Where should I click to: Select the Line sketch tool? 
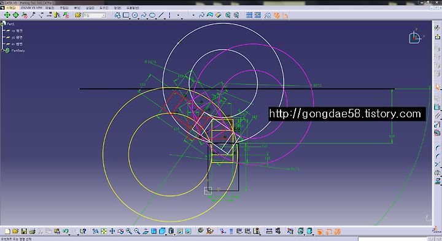161,15
